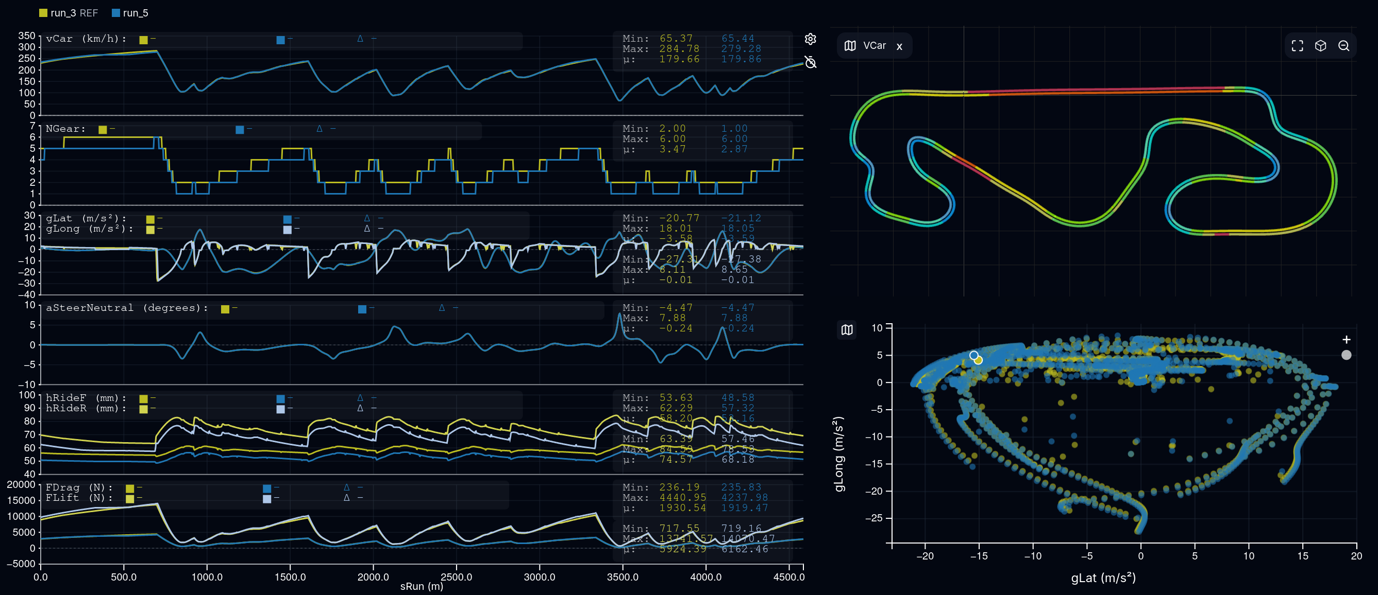The image size is (1378, 595).
Task: Toggle gLat yellow series swatch
Action: (x=150, y=219)
